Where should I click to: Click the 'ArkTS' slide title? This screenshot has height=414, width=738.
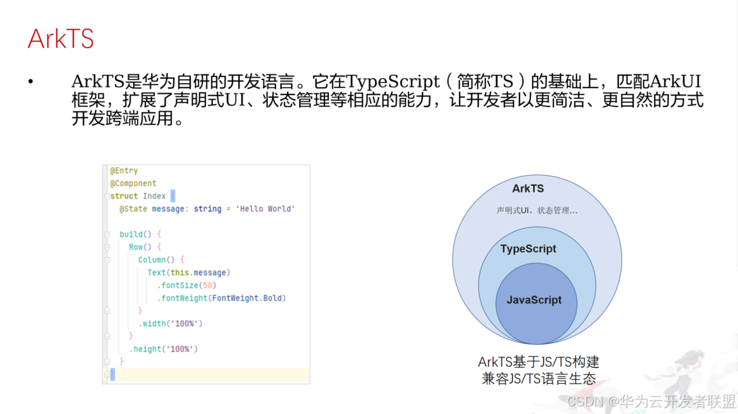point(61,39)
